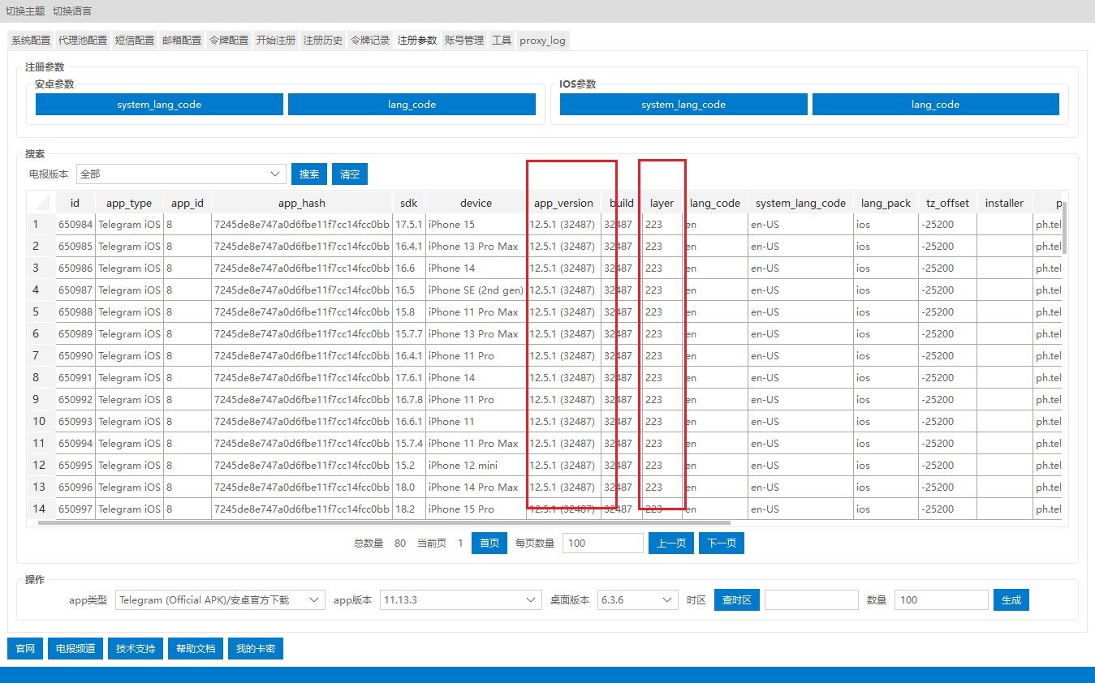Click Android system_lang_code button
The width and height of the screenshot is (1095, 683).
(159, 105)
